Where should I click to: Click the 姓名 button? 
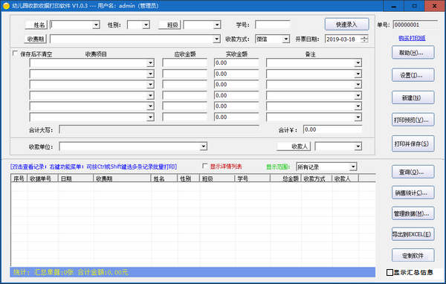pos(36,25)
